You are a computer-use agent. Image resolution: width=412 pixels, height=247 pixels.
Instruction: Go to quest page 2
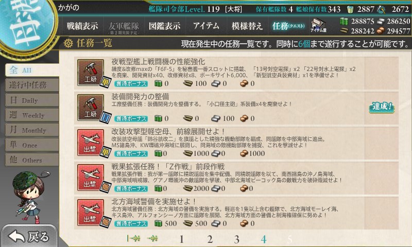[x=210, y=239]
